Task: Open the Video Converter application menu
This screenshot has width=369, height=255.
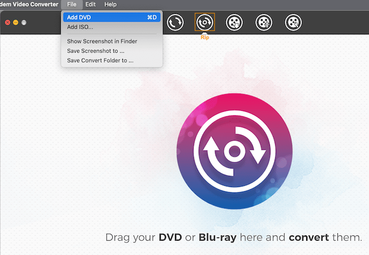Action: 29,4
